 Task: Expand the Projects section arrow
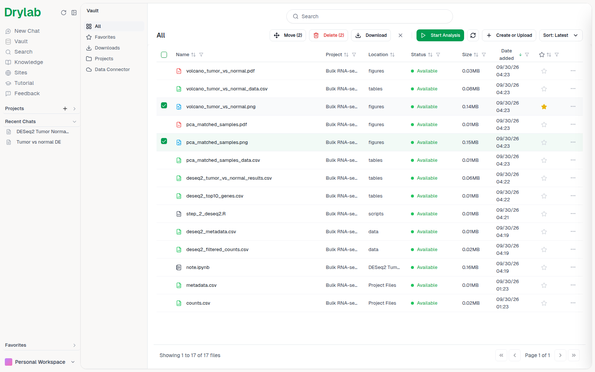point(74,109)
